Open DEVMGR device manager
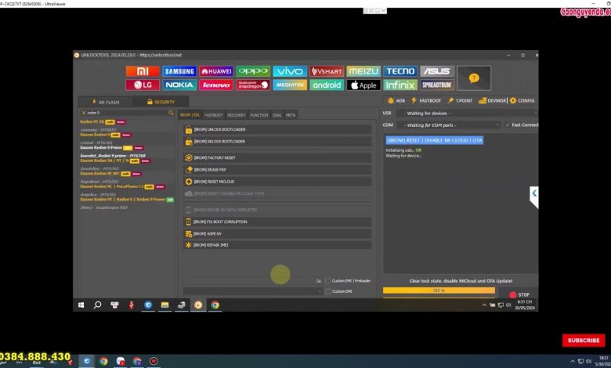 click(492, 100)
